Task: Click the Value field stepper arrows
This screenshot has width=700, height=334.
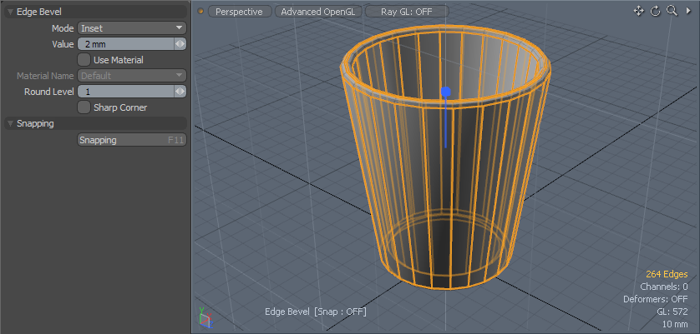Action: coord(180,44)
